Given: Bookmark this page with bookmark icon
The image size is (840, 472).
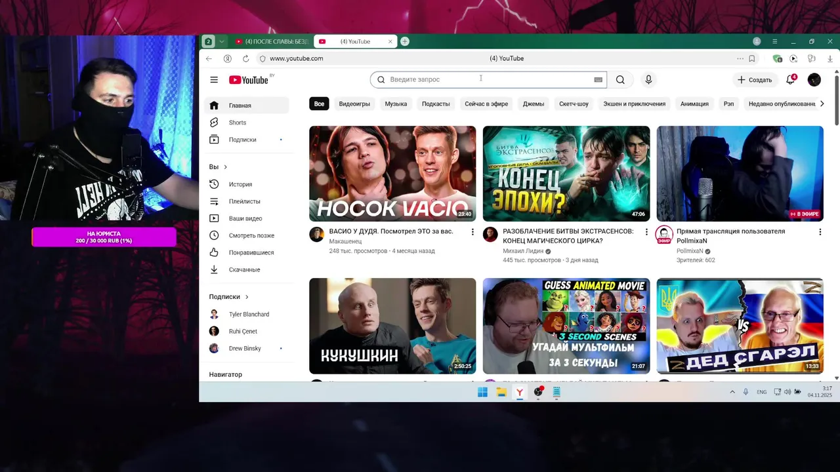Looking at the screenshot, I should [x=752, y=58].
